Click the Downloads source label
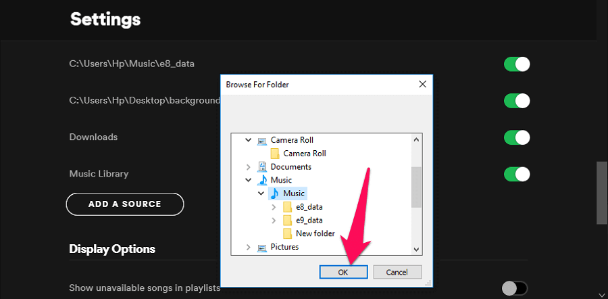 pos(93,137)
